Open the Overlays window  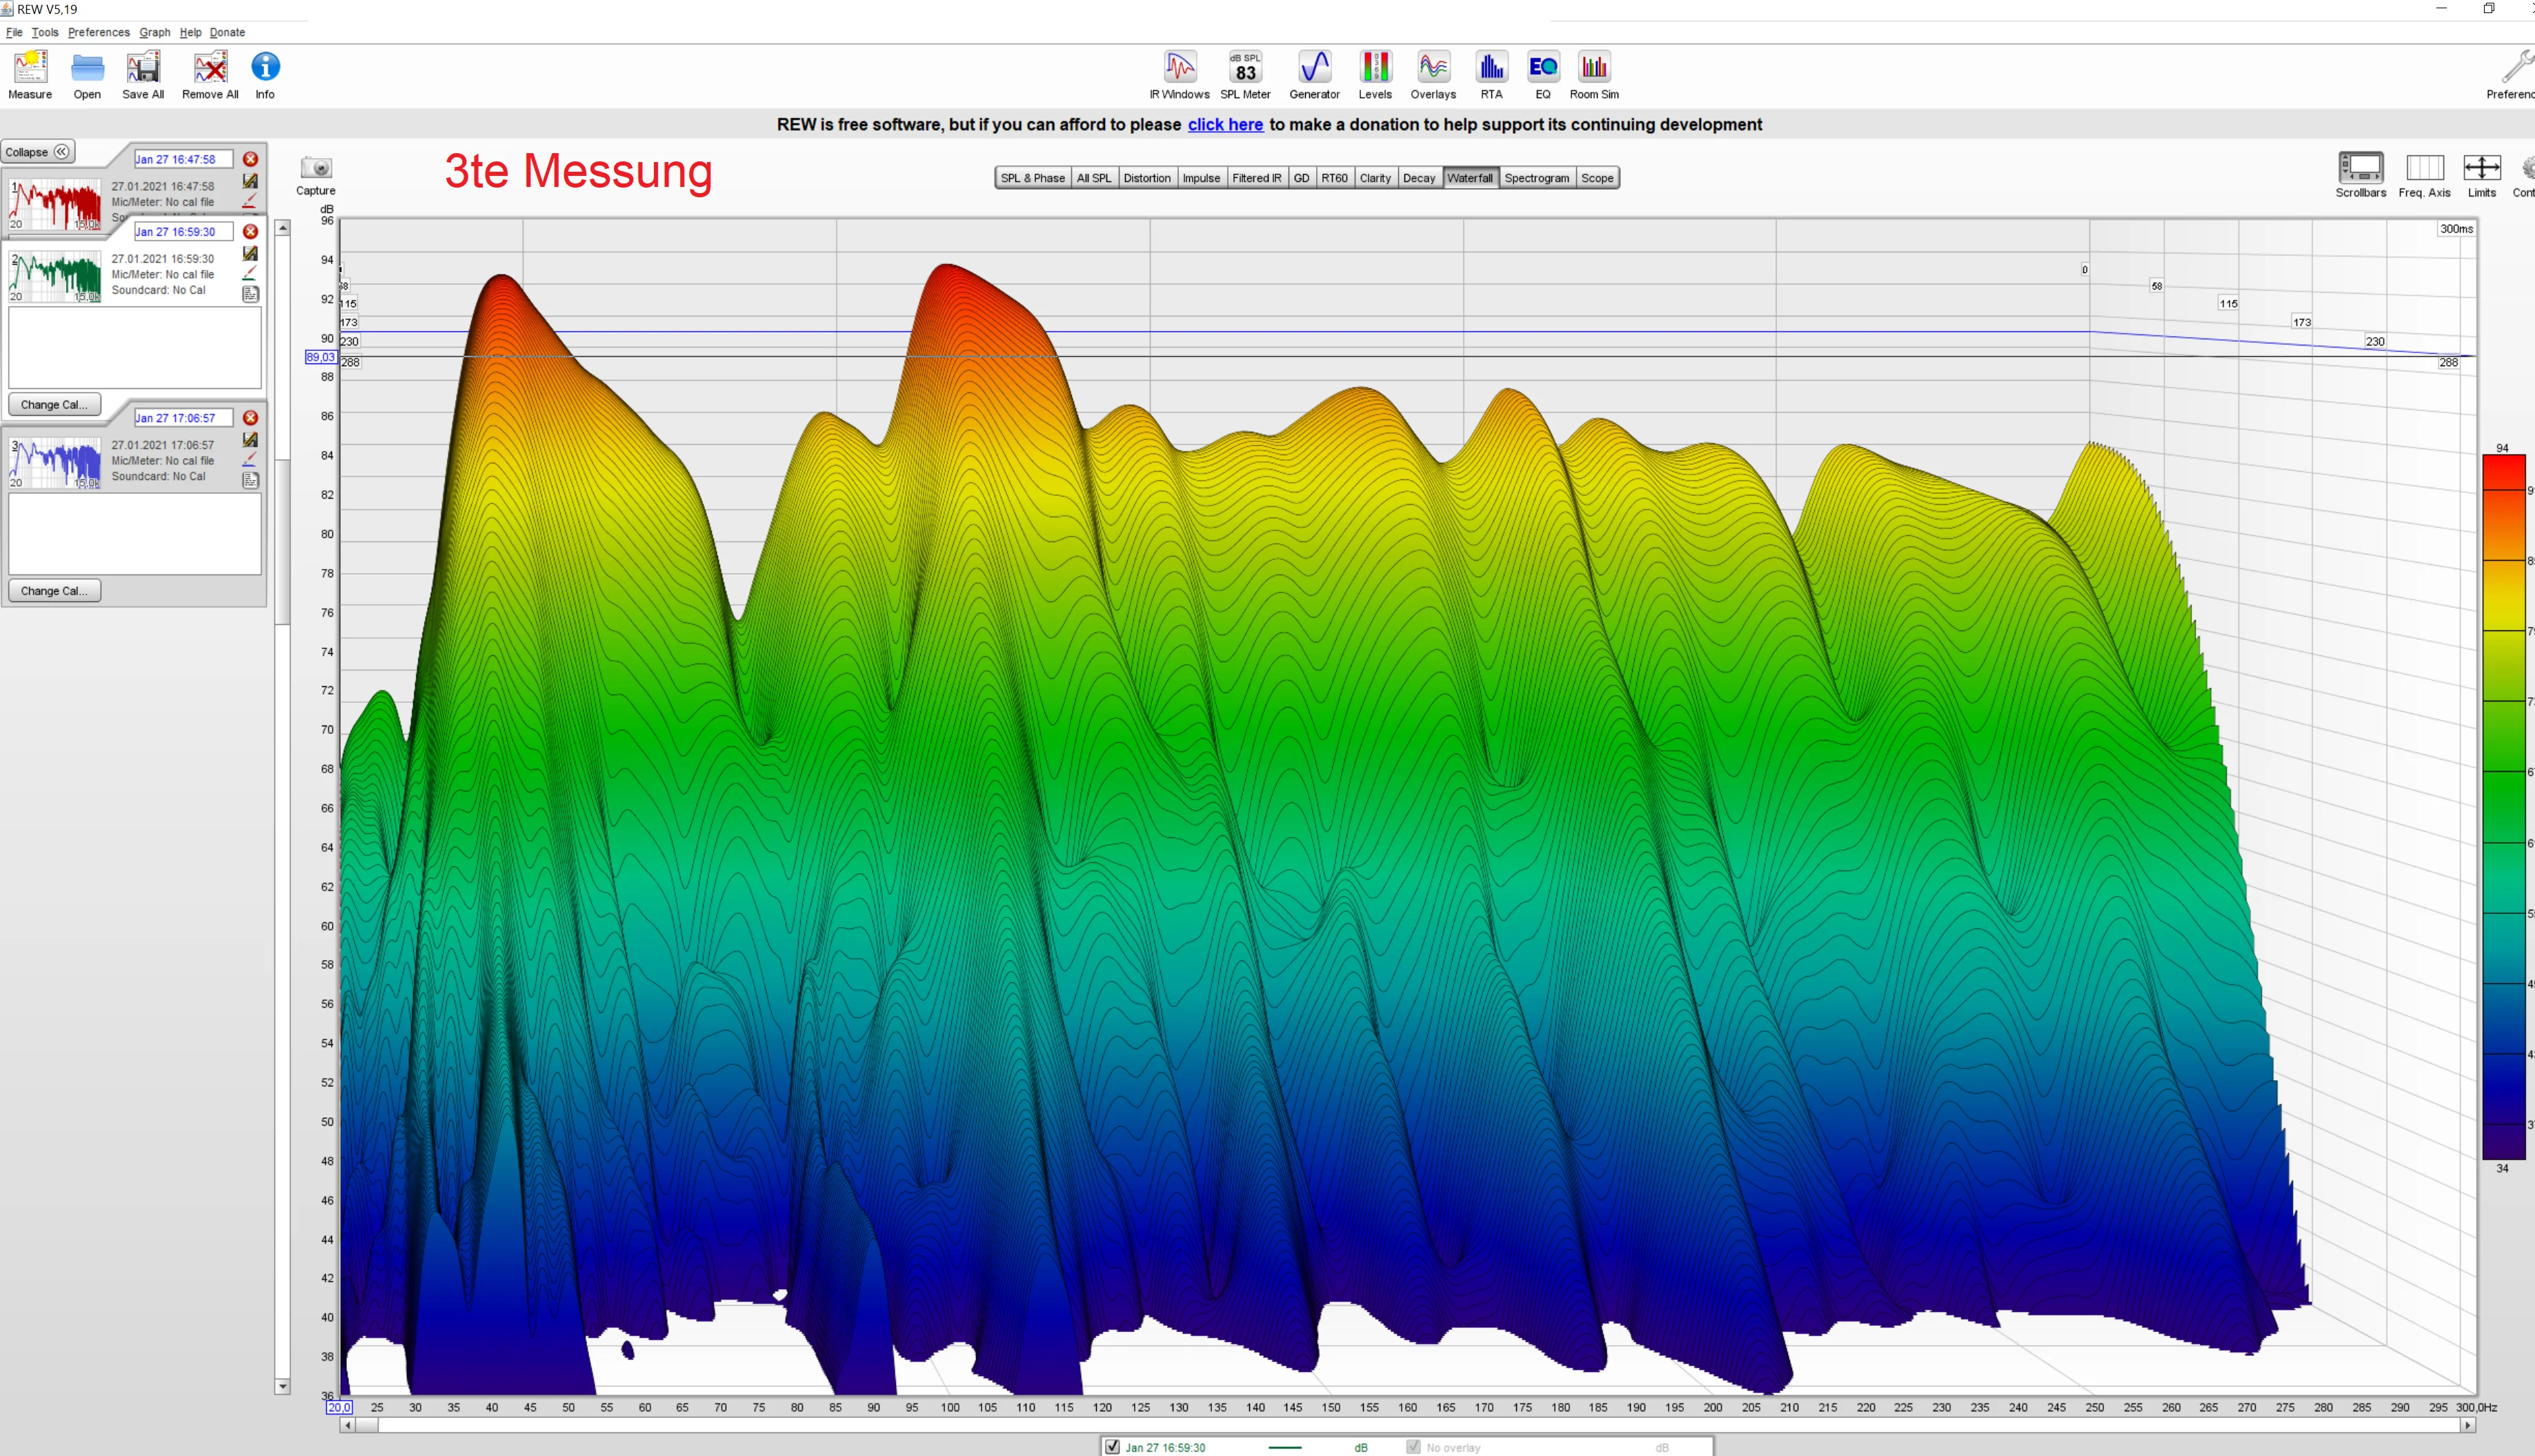[x=1433, y=75]
